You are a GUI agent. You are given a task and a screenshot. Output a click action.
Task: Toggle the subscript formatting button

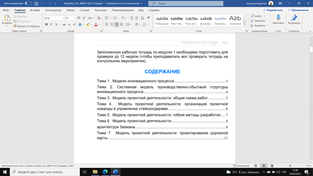(69, 24)
